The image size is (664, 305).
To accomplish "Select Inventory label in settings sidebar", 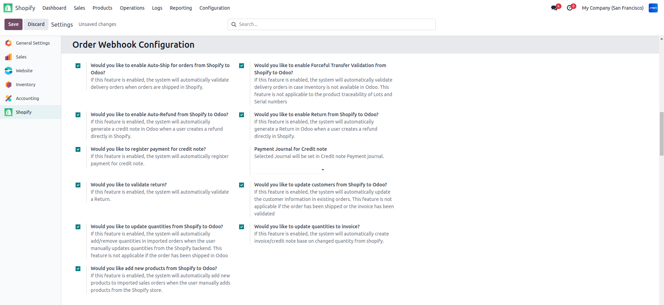I will click(x=26, y=85).
